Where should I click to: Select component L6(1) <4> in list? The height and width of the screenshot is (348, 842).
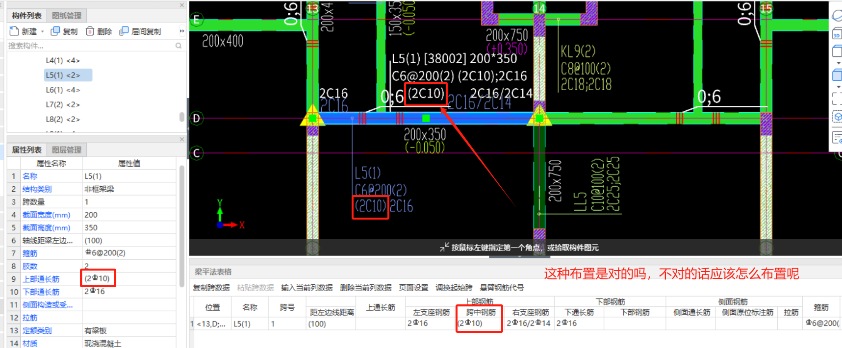(63, 90)
